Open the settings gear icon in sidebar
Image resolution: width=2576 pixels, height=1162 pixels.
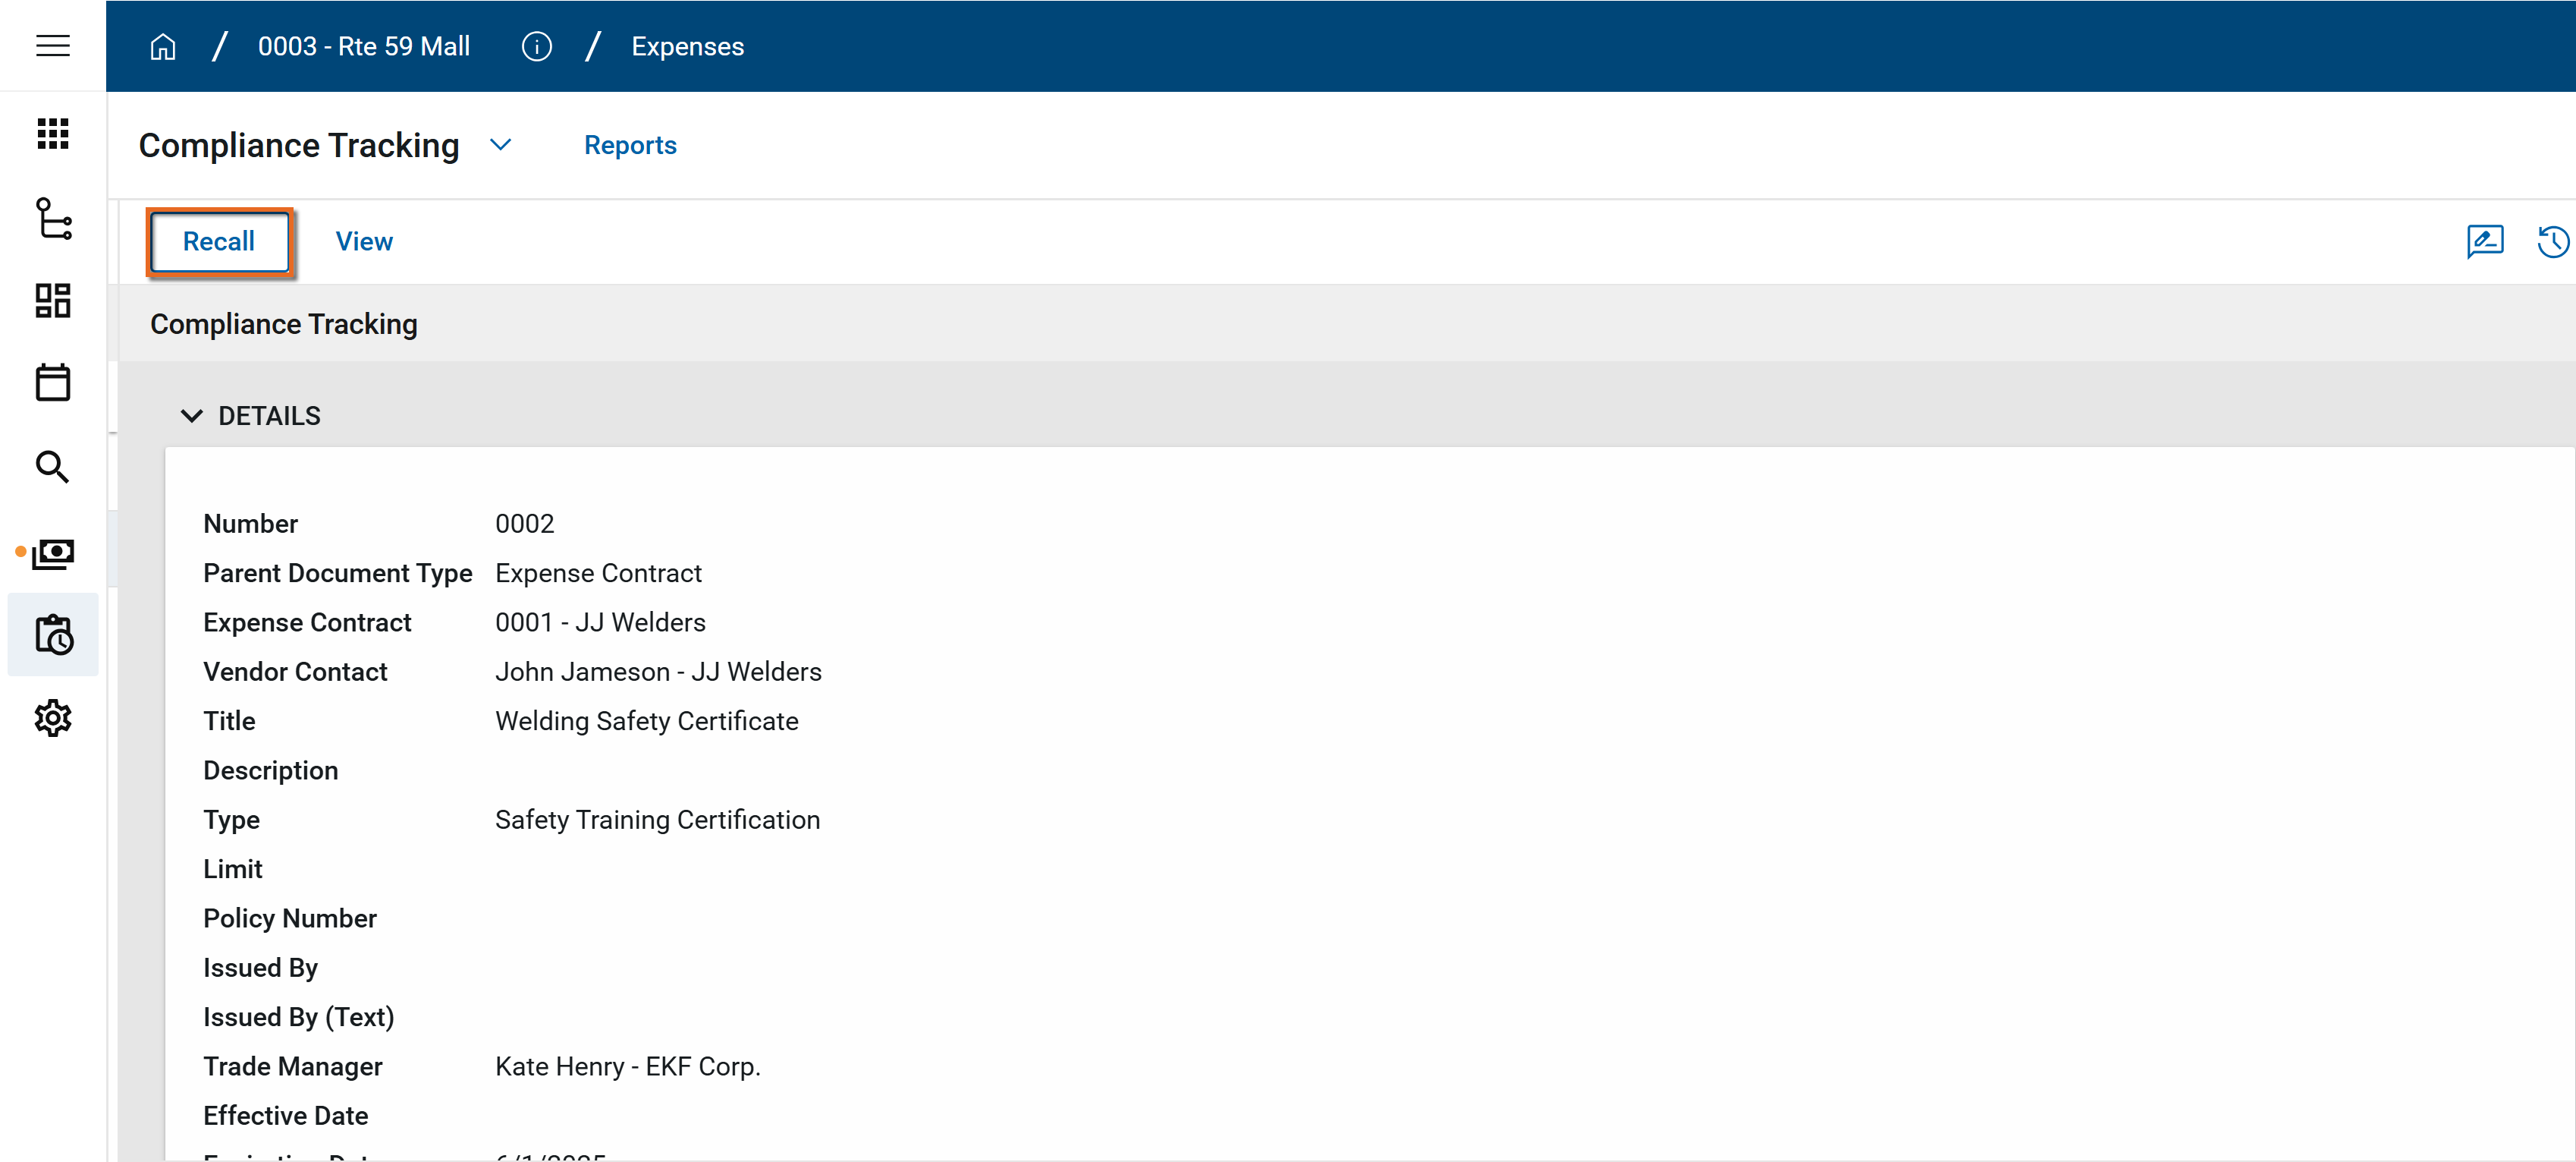point(52,718)
